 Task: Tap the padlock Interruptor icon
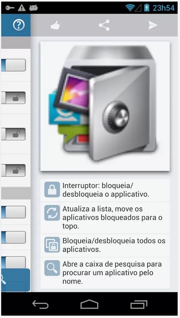coord(52,190)
